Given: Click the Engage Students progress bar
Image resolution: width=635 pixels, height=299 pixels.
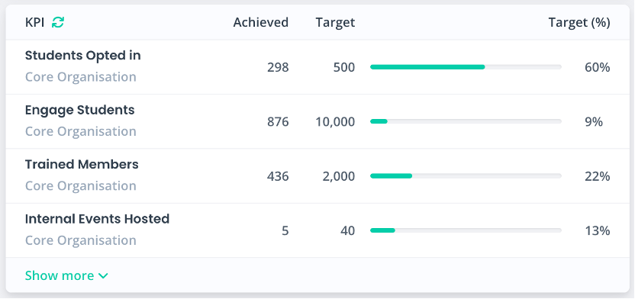Looking at the screenshot, I should 466,121.
